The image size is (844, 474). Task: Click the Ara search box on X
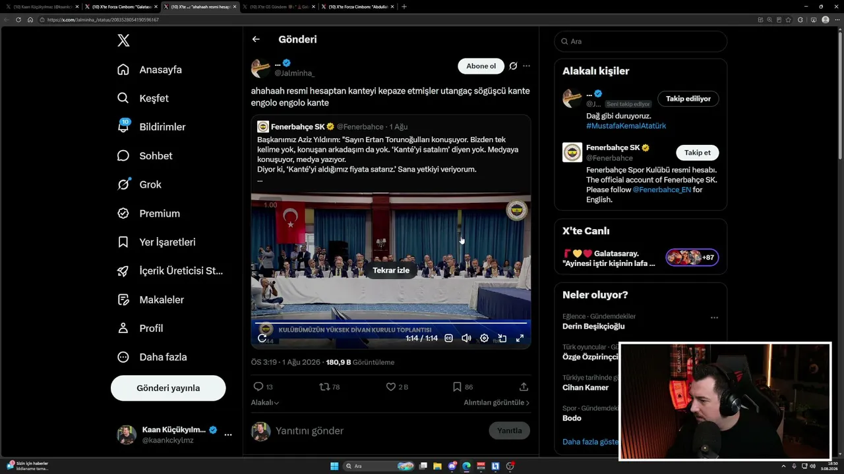click(x=641, y=41)
